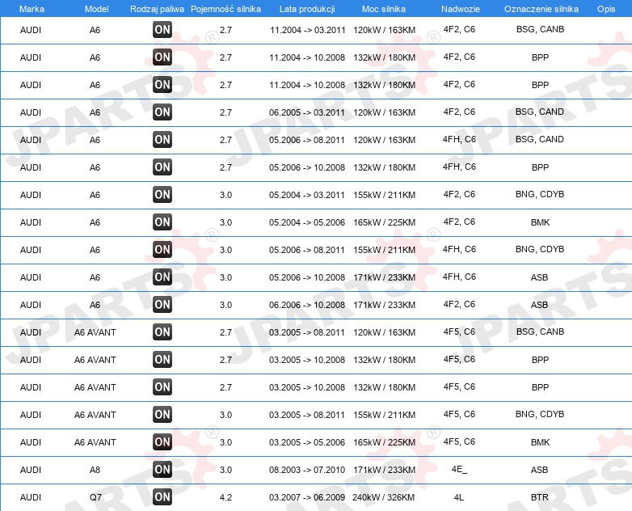Viewport: 632px width, 511px height.
Task: Click the Moc silnika column header
Action: (384, 9)
